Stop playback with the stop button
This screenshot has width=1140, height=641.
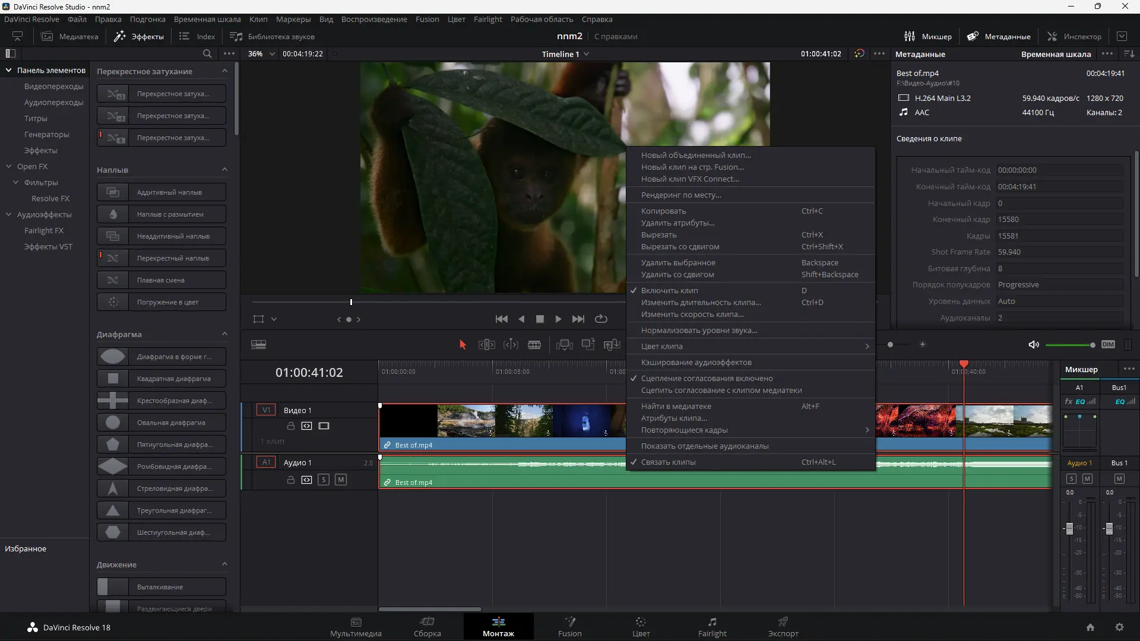pyautogui.click(x=540, y=319)
